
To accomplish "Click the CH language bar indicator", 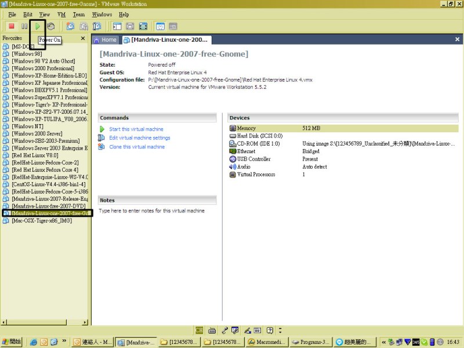I will coord(199,330).
